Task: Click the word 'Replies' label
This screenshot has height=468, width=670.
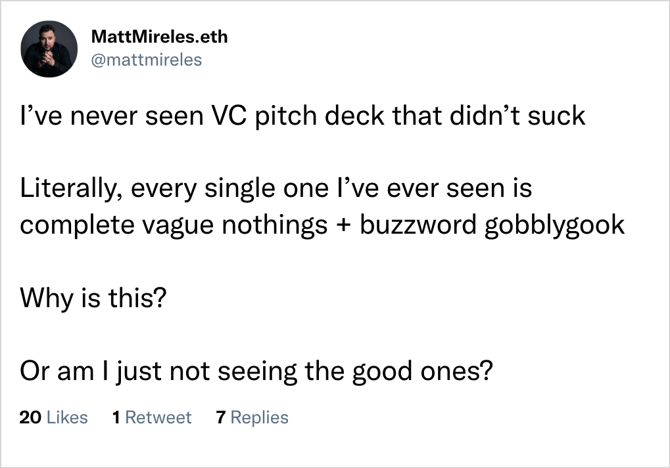Action: tap(259, 417)
